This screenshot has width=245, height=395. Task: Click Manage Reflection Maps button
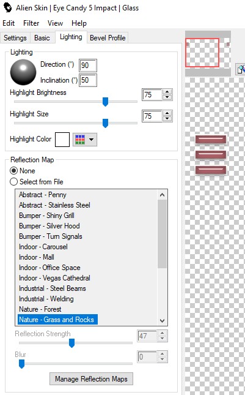point(91,379)
